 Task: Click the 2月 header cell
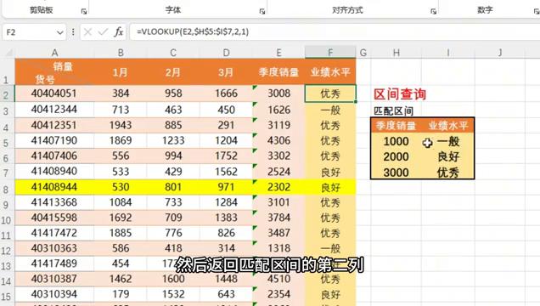pyautogui.click(x=173, y=72)
